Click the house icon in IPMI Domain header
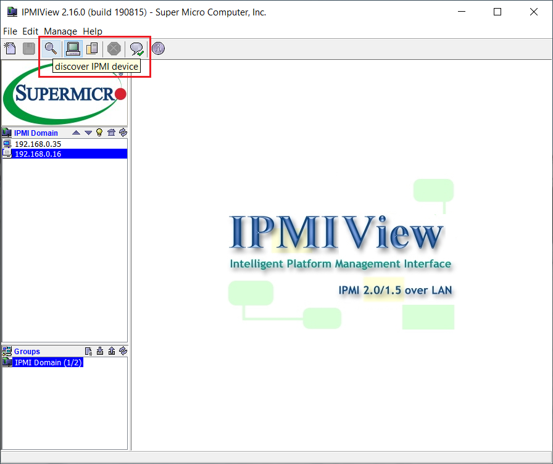Viewport: 553px width, 464px height. tap(112, 133)
